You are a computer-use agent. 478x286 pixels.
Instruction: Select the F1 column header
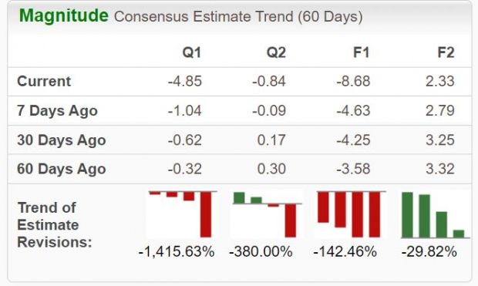pos(362,52)
